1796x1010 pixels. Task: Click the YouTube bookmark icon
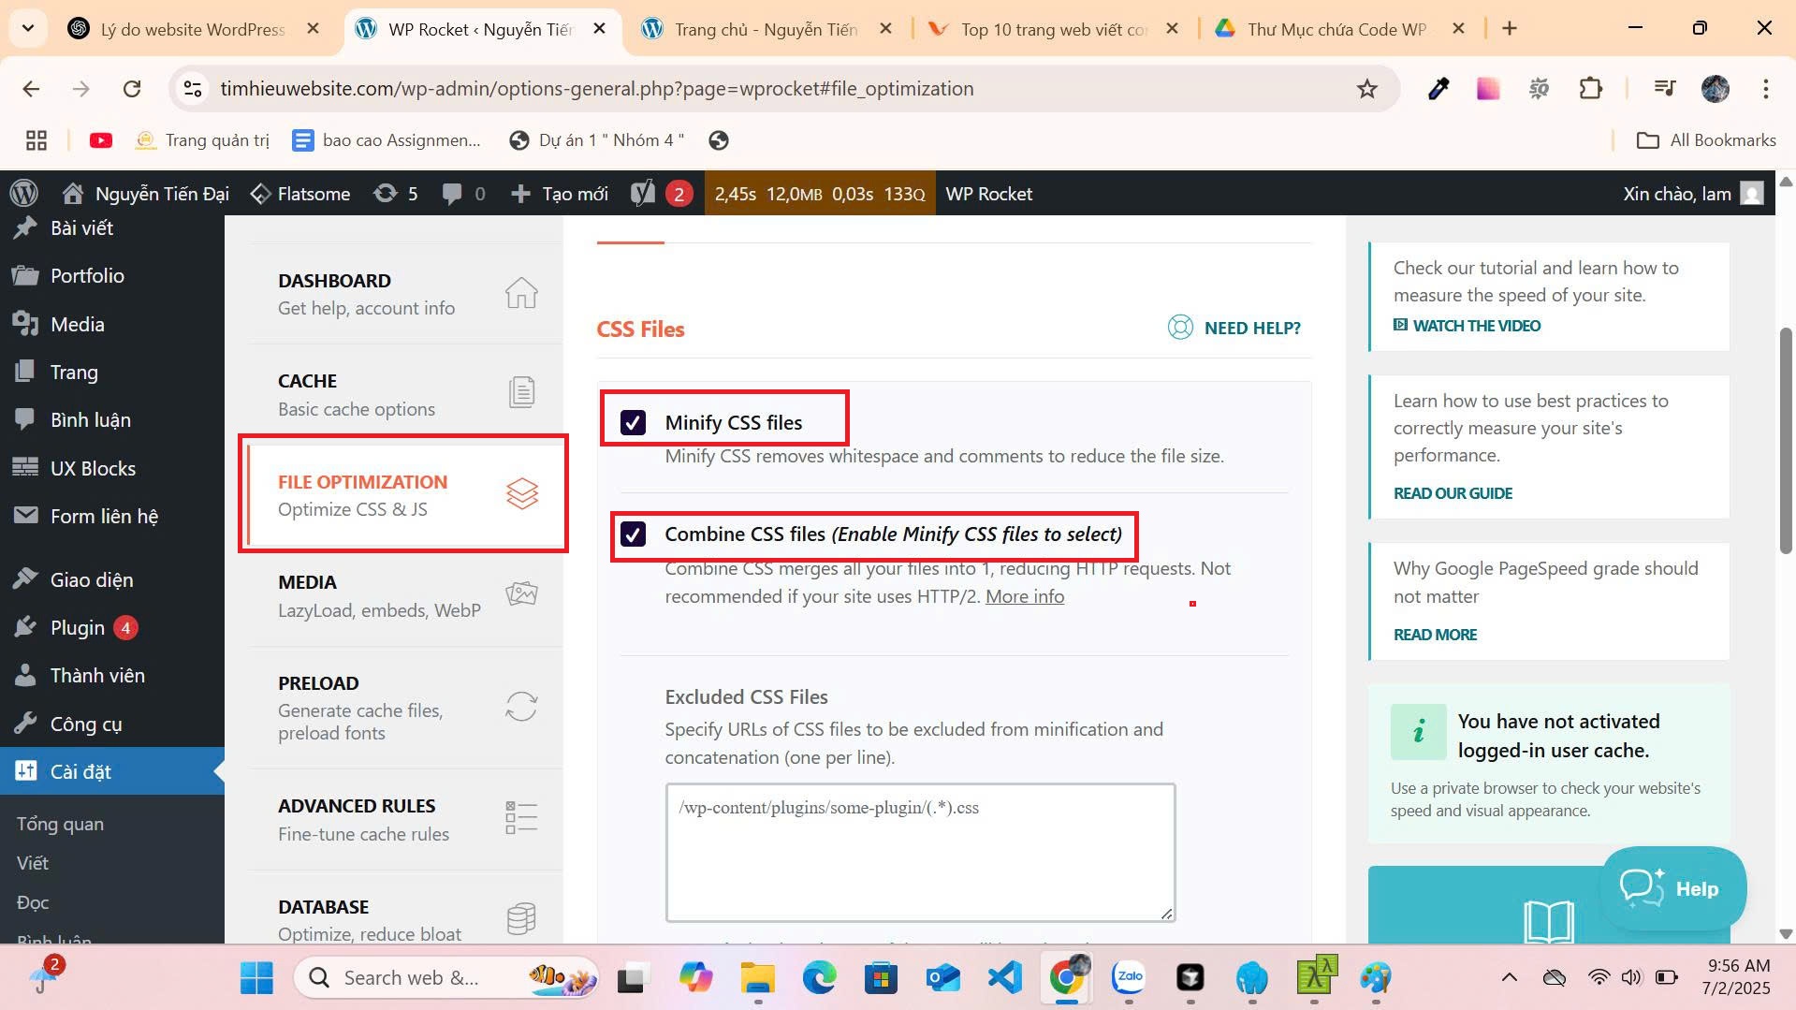pos(100,140)
